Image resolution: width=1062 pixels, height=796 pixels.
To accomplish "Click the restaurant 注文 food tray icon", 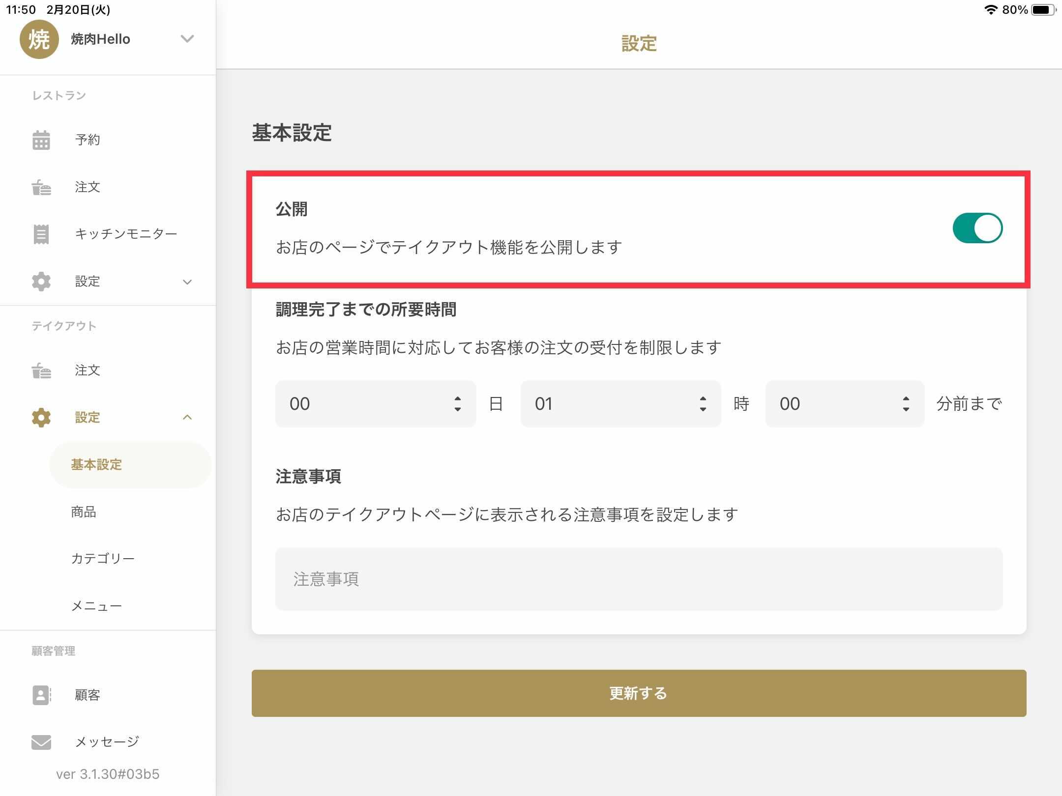I will point(41,187).
